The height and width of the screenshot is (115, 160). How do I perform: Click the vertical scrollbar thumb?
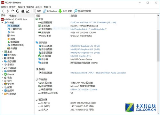point(158,46)
